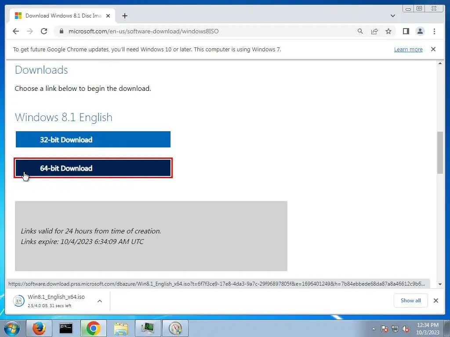Screen dimensions: 450x337
Task: Reload the page with the refresh icon
Action: [x=44, y=31]
